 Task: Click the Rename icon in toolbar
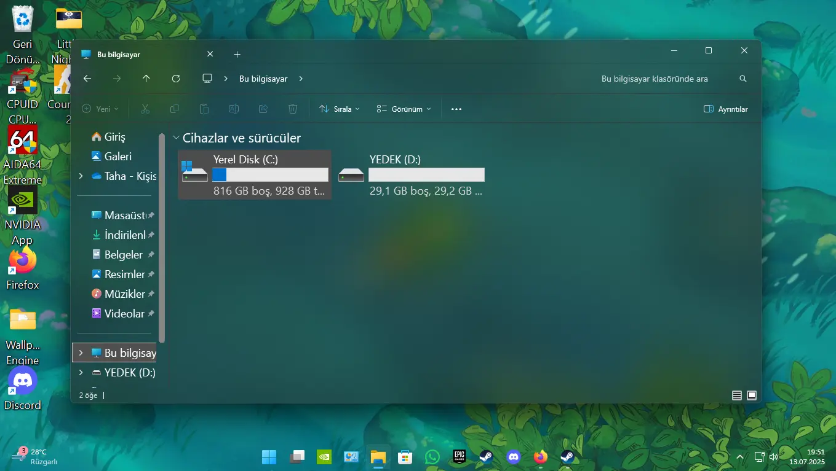[234, 109]
